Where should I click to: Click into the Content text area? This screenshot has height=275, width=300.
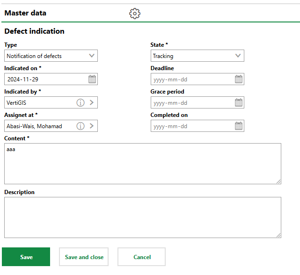tap(142, 164)
